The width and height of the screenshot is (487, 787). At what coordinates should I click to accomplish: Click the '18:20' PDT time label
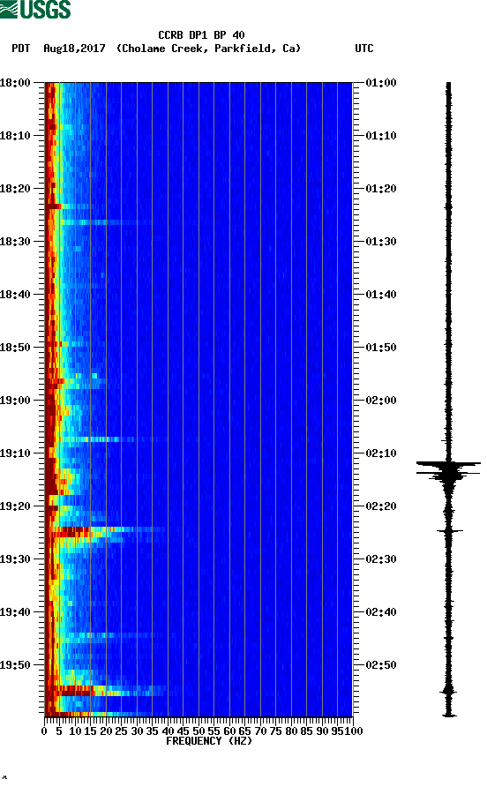15,189
